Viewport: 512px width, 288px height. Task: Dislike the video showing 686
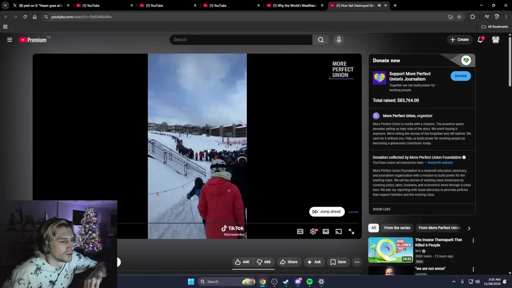point(264,262)
